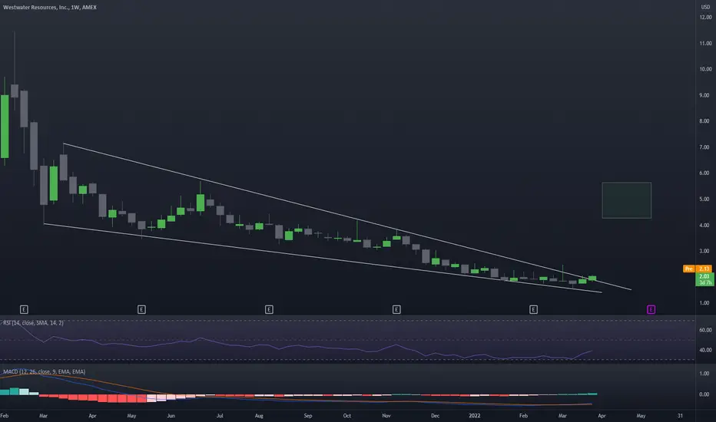Image resolution: width=716 pixels, height=422 pixels.
Task: Open the USD currency selector
Action: click(705, 7)
